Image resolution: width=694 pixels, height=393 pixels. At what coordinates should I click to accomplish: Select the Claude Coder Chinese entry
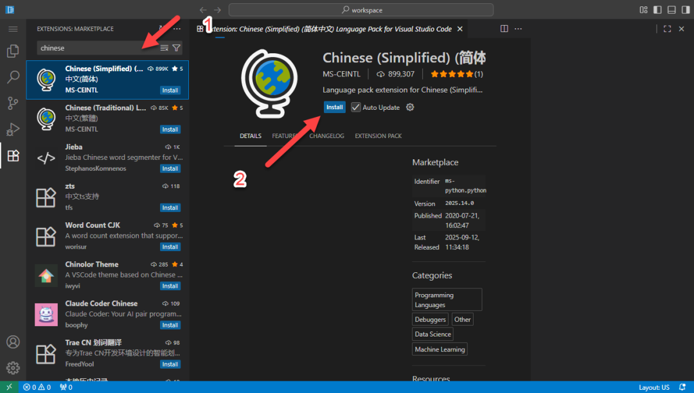point(107,314)
